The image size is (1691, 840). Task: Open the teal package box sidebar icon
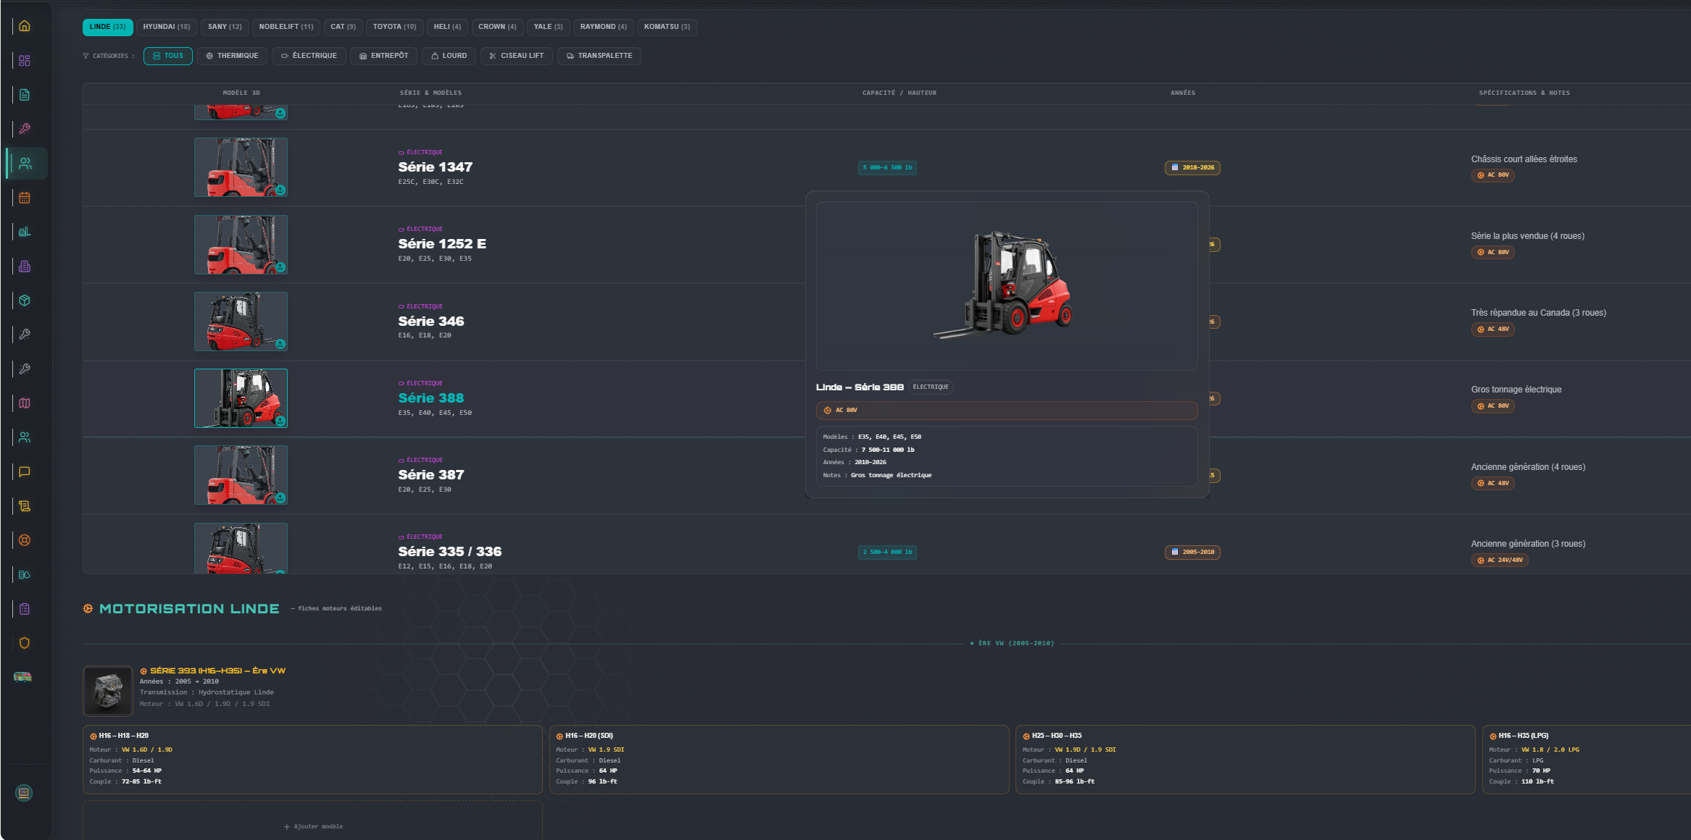[x=25, y=301]
